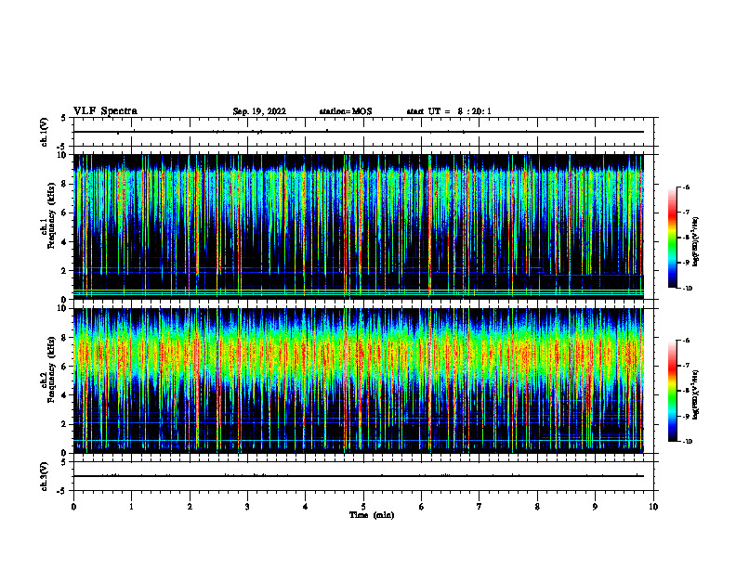Click tick label "9" on the Time axis
The width and height of the screenshot is (736, 568).
[x=595, y=507]
